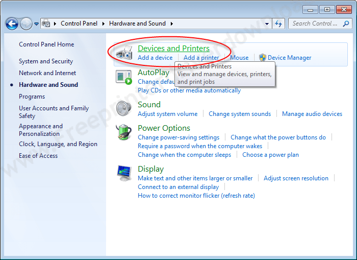This screenshot has height=260, width=357.
Task: Click the Power Options battery icon
Action: coord(124,132)
